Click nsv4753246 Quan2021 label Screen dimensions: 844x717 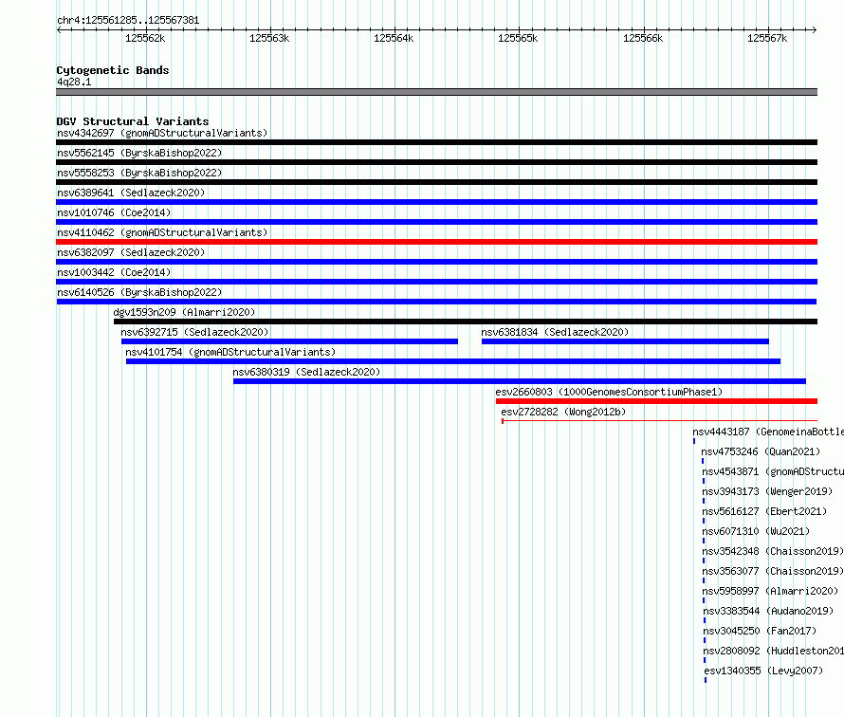point(761,451)
